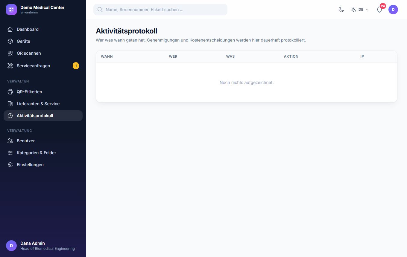Click the Dashboard house icon

(10, 29)
